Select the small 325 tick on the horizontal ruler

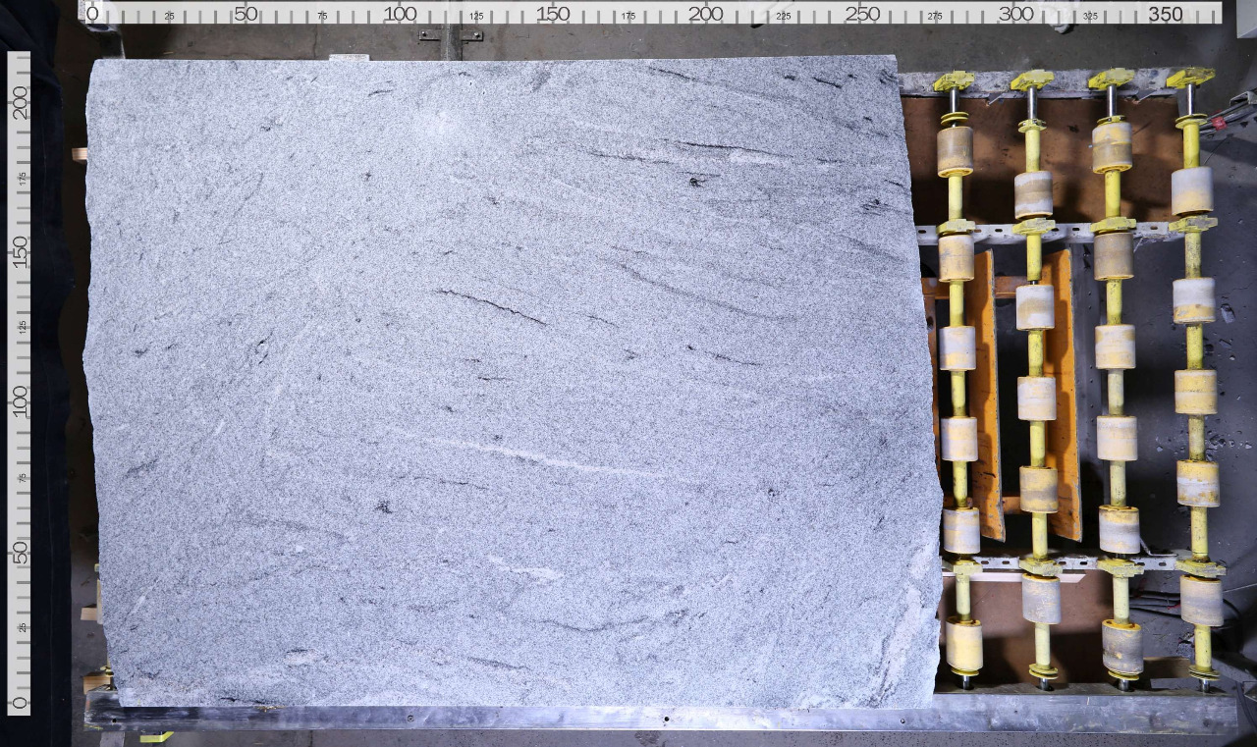pyautogui.click(x=1090, y=16)
